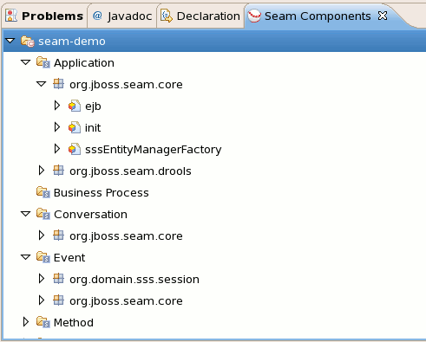Image resolution: width=426 pixels, height=342 pixels.
Task: Click the ejb component icon
Action: tap(75, 106)
